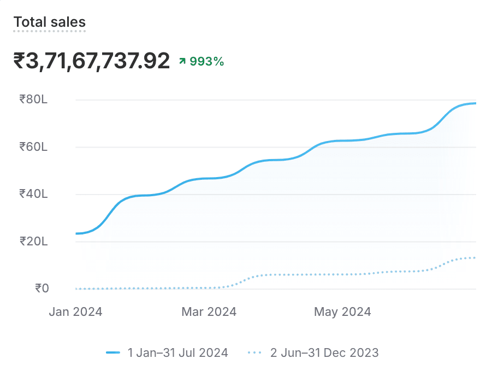Click the dotted line icon in the legend
Screen dimensions: 486x376
(254, 352)
